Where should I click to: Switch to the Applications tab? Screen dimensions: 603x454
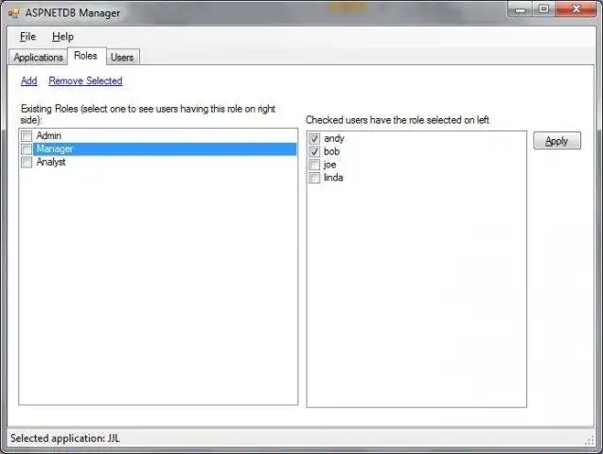click(38, 58)
